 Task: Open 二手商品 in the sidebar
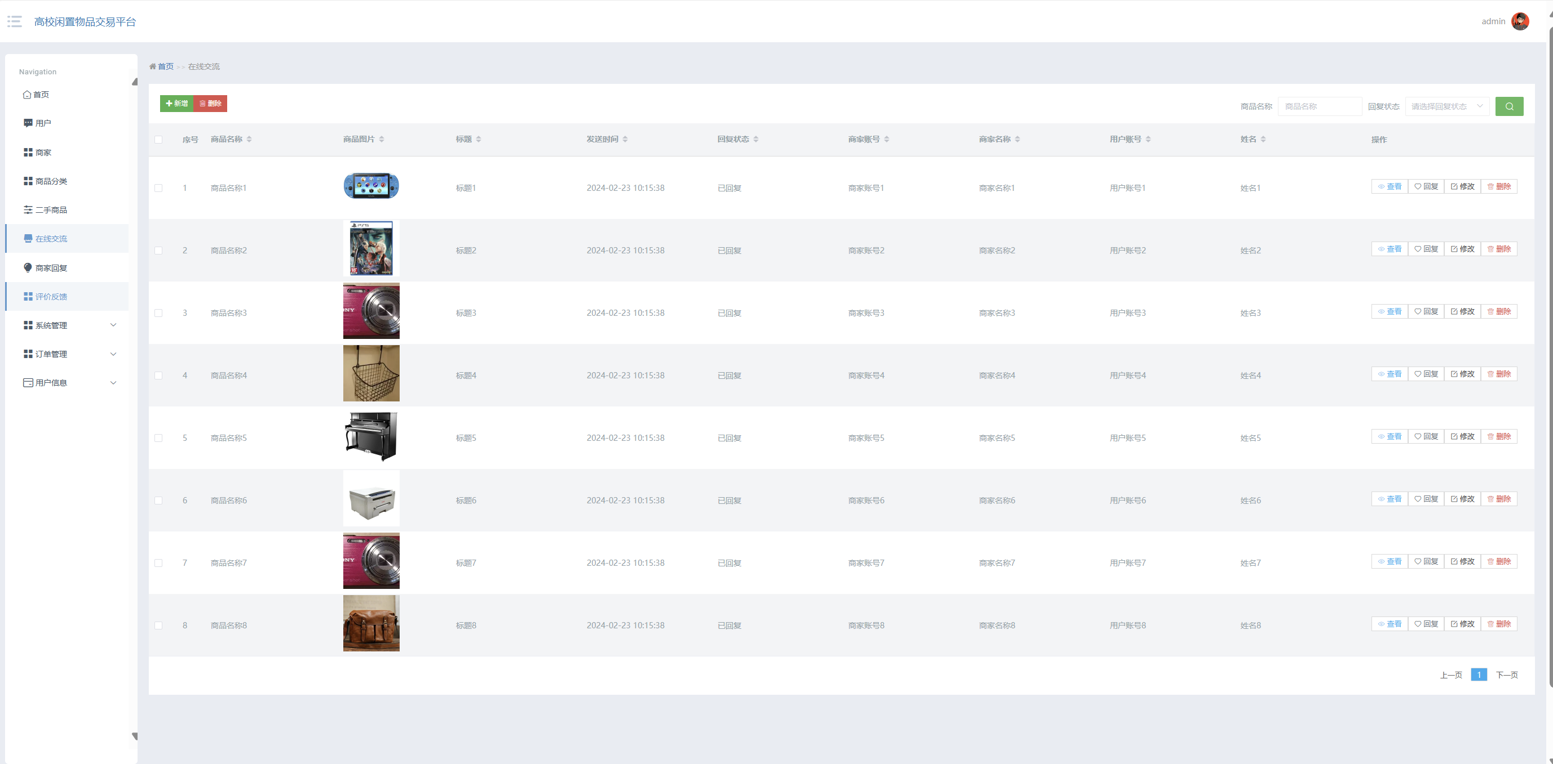point(51,210)
